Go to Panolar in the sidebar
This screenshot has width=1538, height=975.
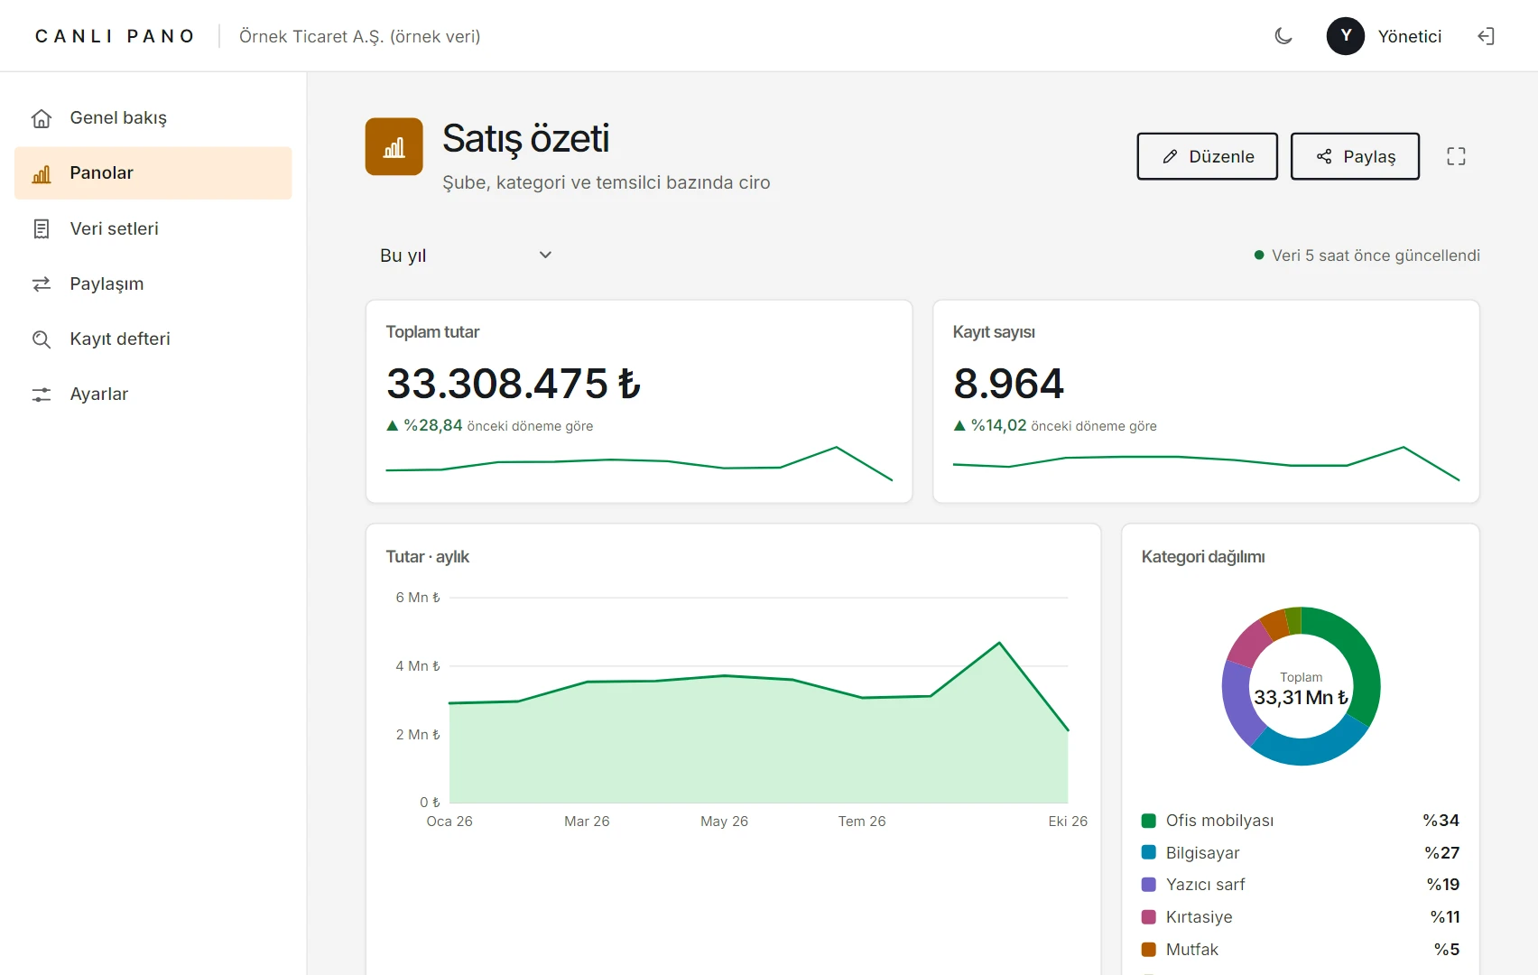153,173
